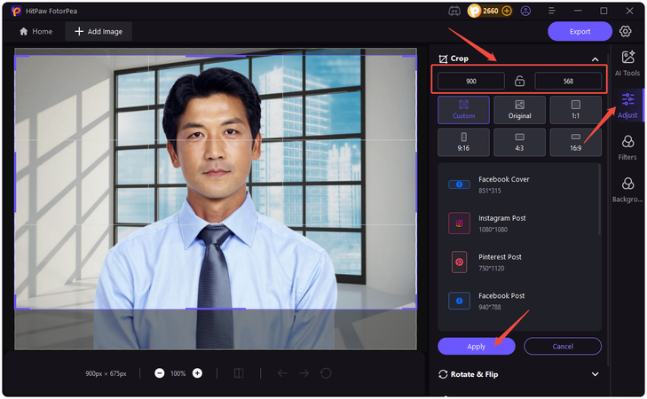Expand the Rotate & Flip section
Viewport: 647px width, 399px height.
pos(595,374)
